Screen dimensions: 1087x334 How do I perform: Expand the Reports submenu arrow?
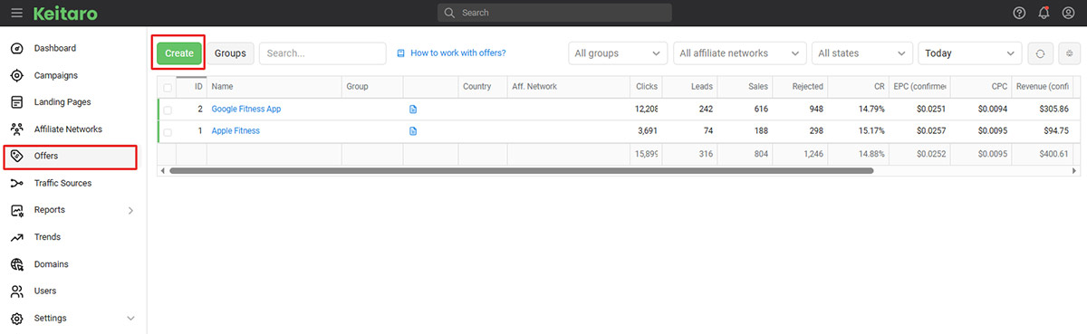point(130,210)
